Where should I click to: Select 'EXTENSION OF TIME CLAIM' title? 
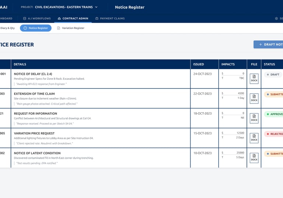(x=34, y=94)
